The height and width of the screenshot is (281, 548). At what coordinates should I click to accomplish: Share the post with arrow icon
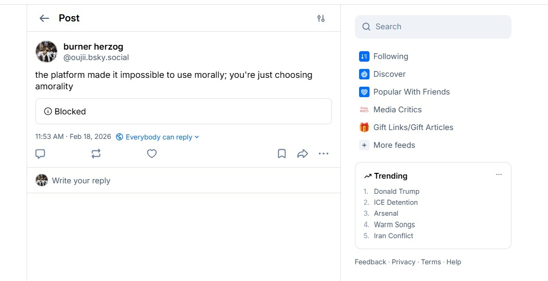[302, 154]
